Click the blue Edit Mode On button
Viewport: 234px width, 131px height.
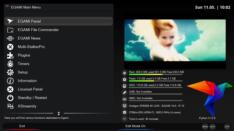point(135,126)
